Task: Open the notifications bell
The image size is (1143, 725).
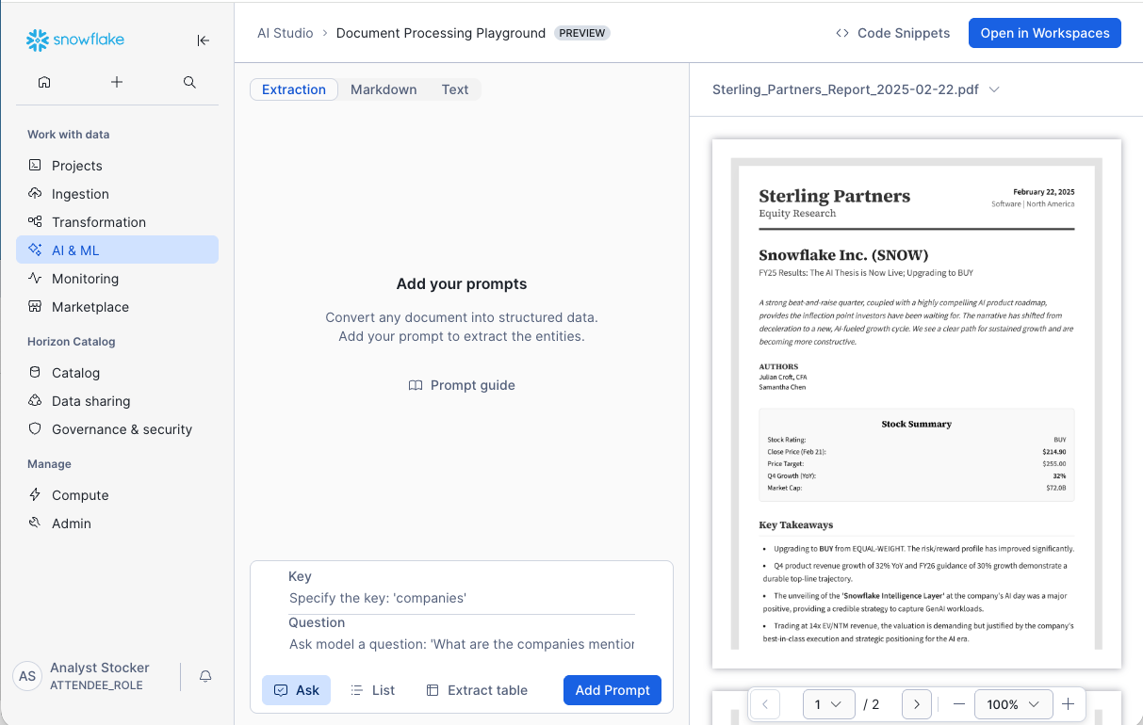Action: point(204,676)
